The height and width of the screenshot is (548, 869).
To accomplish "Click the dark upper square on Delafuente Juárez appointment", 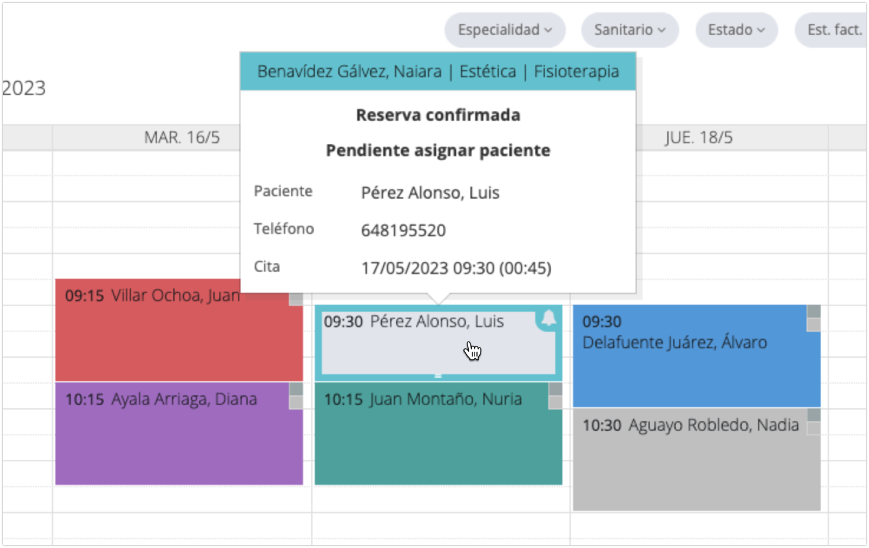I will coord(813,311).
